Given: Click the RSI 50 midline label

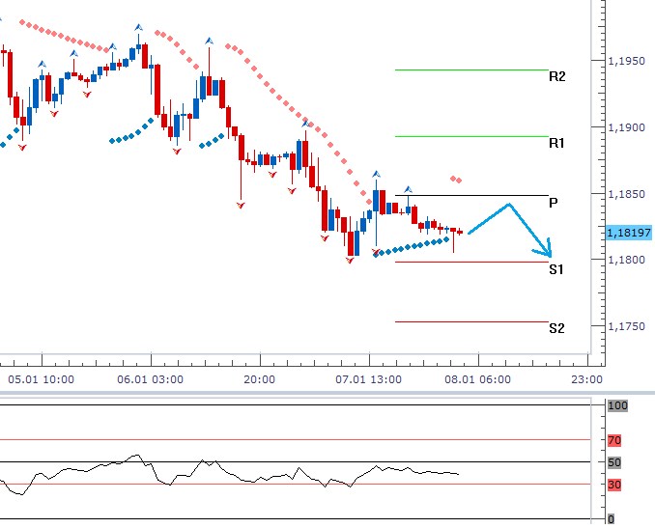Looking at the screenshot, I should [615, 462].
